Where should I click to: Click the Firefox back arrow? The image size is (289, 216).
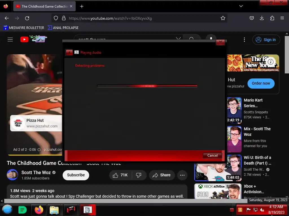[x=7, y=18]
